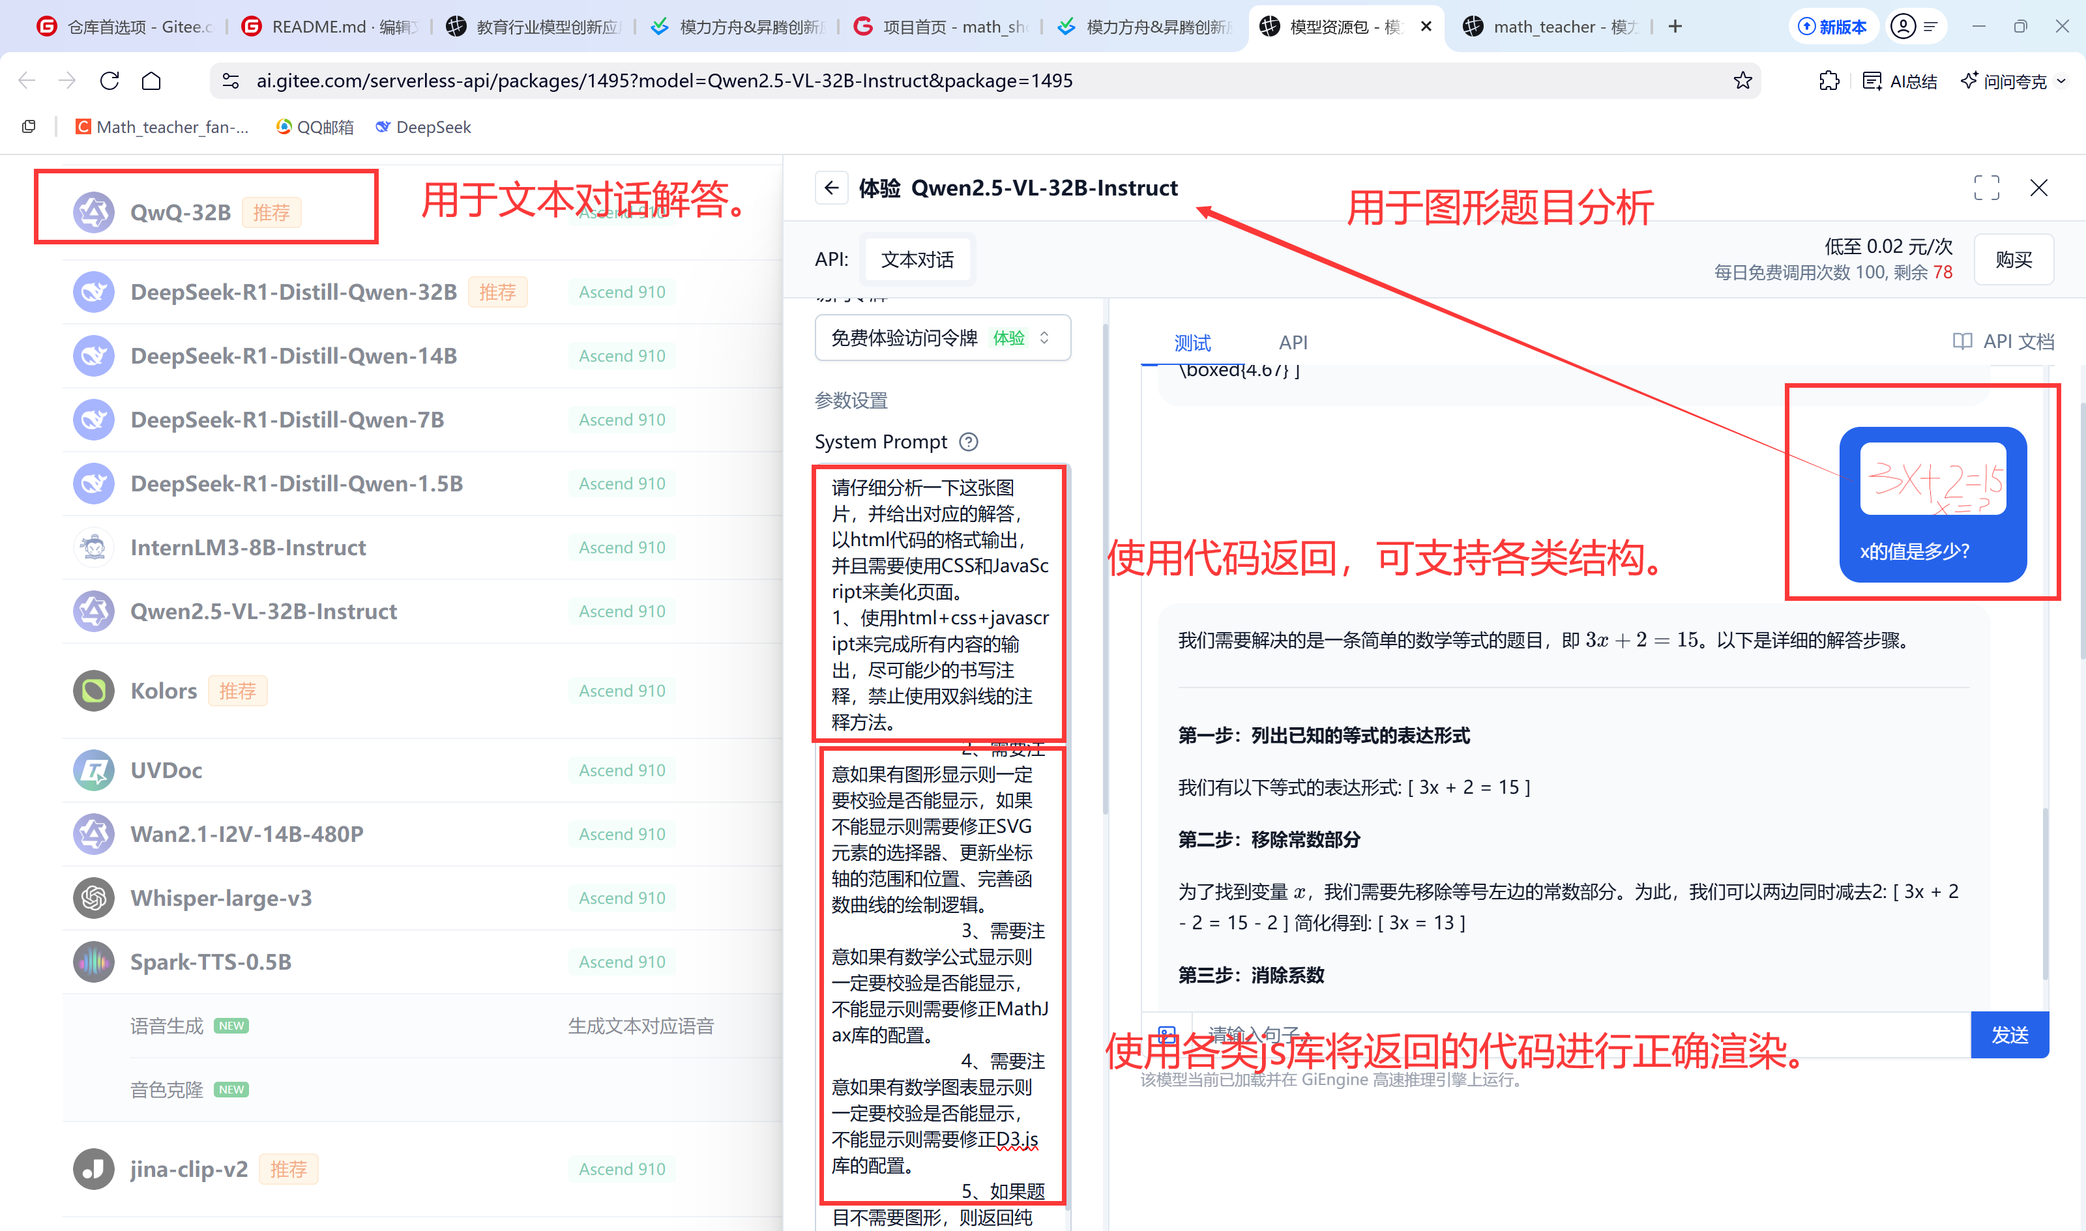Bookmark this page with the star icon

coord(1742,80)
